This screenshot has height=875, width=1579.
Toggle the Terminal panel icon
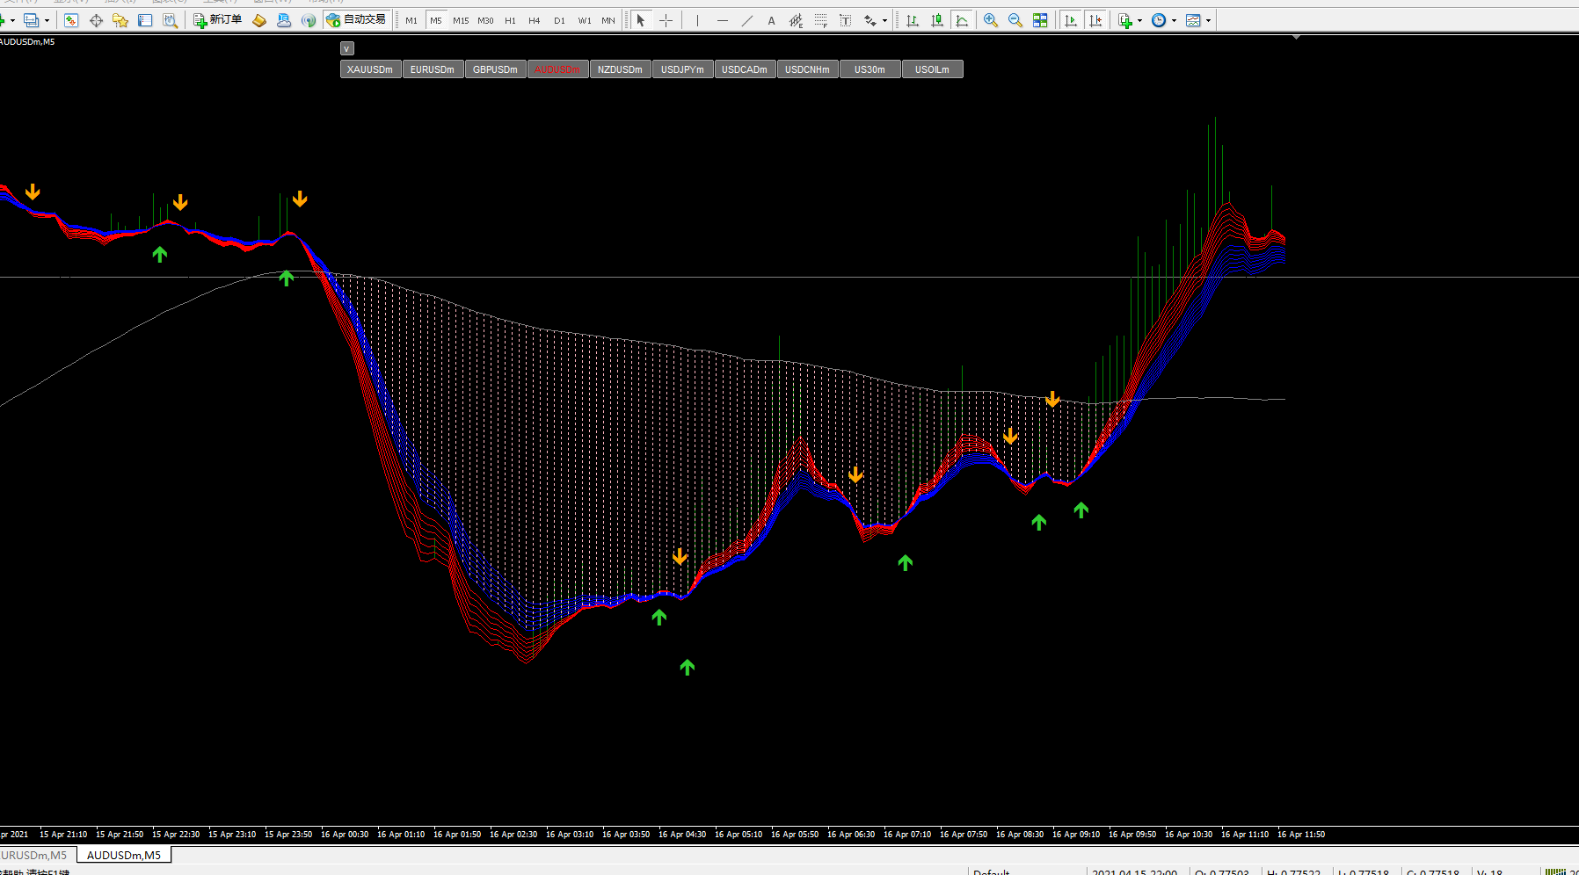(145, 20)
